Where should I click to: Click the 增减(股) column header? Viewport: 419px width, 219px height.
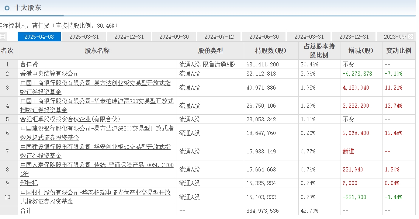click(x=361, y=51)
